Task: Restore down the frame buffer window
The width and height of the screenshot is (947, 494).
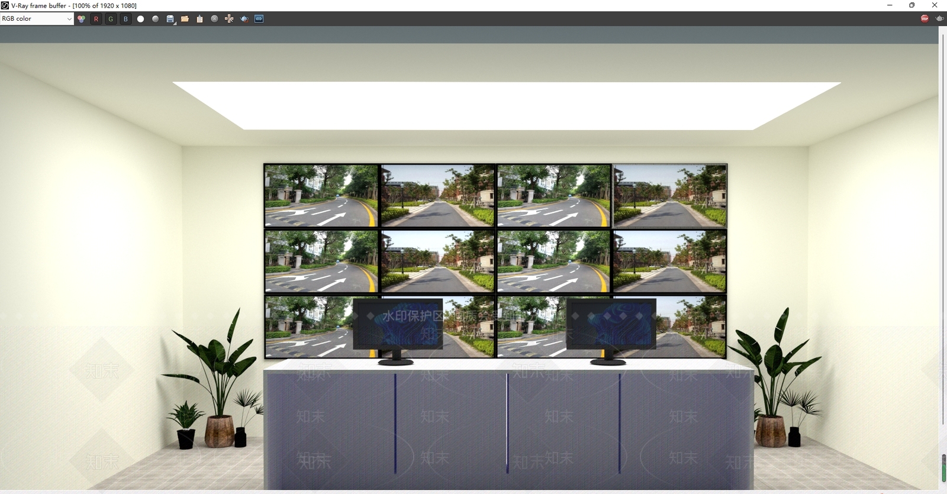Action: [912, 5]
